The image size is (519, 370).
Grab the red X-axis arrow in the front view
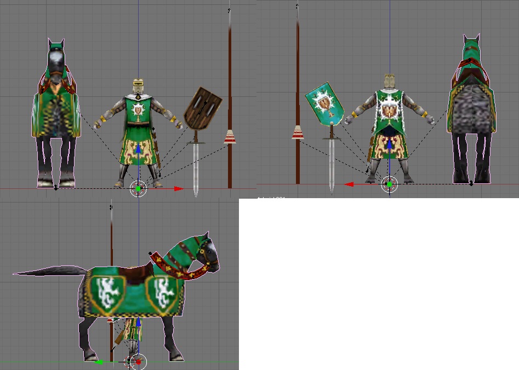tap(179, 189)
